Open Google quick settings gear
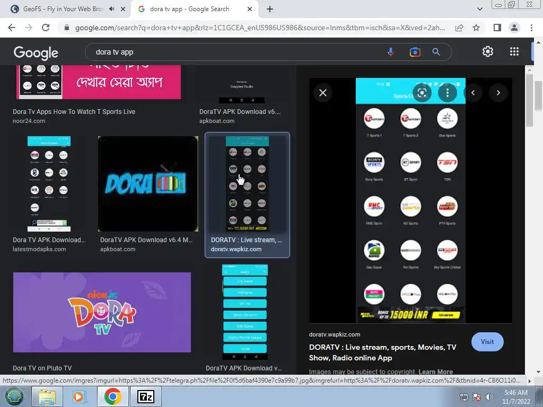543x407 pixels. [x=488, y=51]
